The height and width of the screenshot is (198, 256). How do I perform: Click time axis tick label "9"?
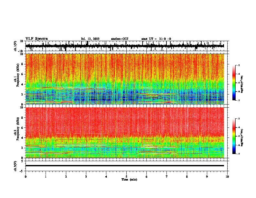(x=207, y=177)
